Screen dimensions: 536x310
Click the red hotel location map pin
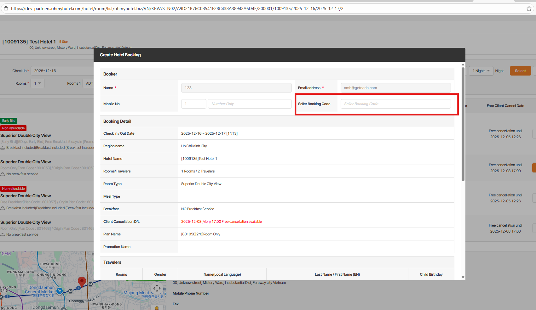click(82, 281)
